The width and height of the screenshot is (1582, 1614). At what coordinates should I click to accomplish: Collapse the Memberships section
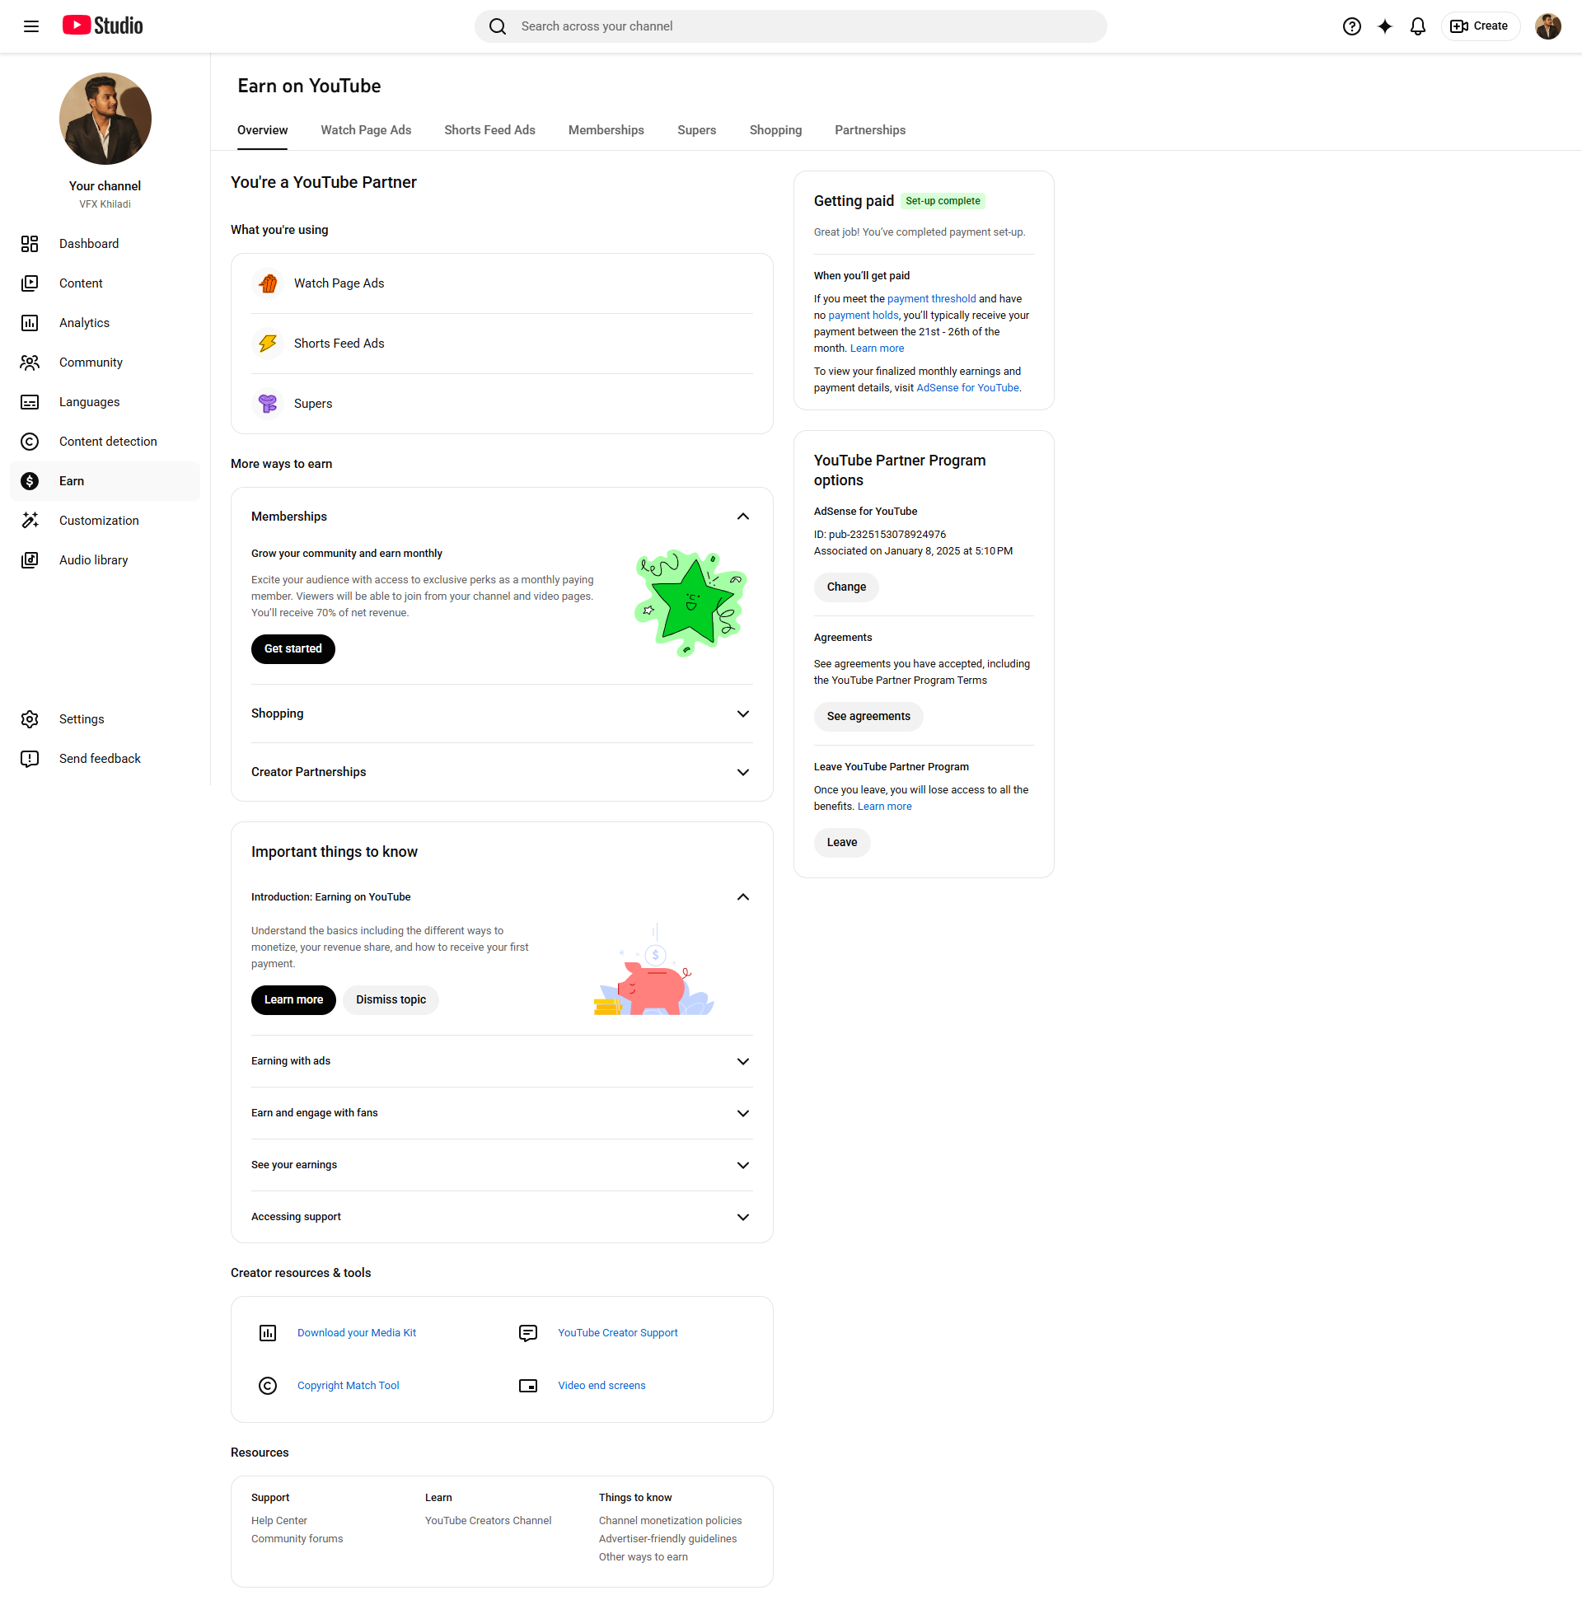743,517
